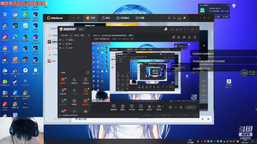The image size is (257, 144).
Task: Click the webcam preview thumbnail in 直播伴侣
Action: (101, 97)
